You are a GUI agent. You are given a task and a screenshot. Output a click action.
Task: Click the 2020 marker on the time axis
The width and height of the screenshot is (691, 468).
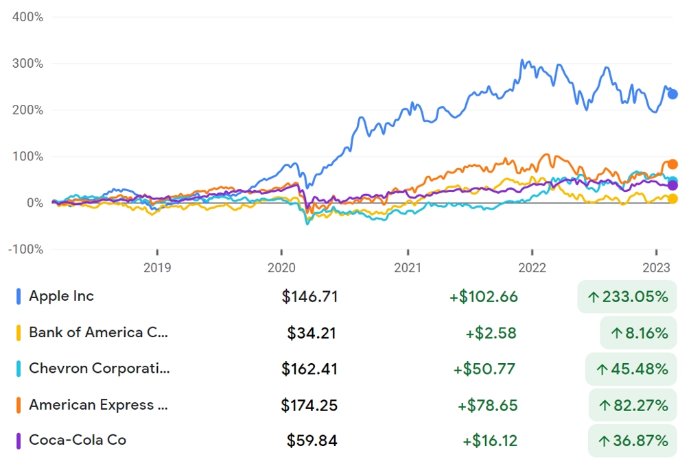[281, 267]
